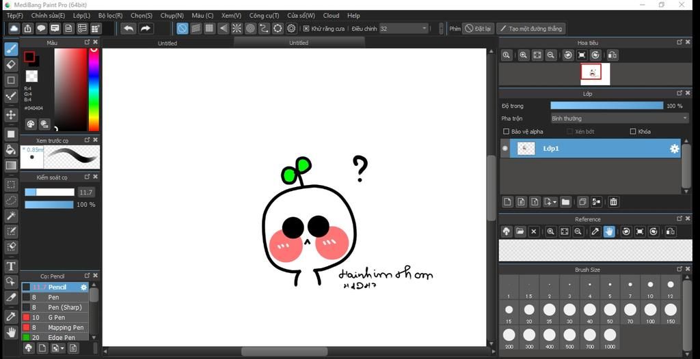700x359 pixels.
Task: Add a new folder in layer panel
Action: [565, 202]
